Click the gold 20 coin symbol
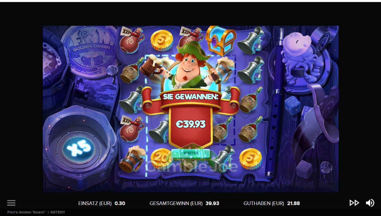The height and width of the screenshot is (216, 381). pos(161,159)
